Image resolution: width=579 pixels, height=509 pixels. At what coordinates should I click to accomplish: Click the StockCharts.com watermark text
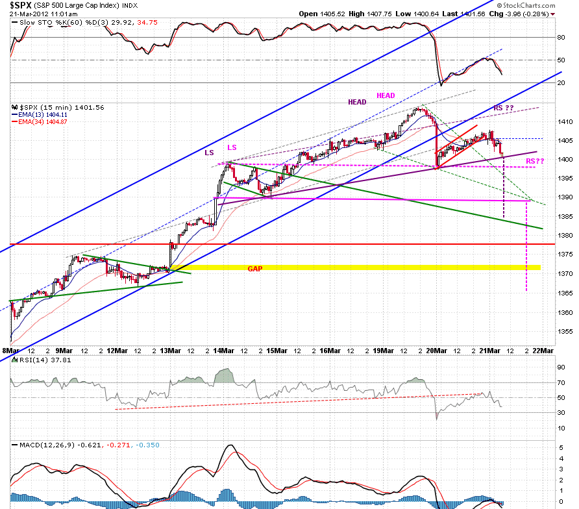click(x=526, y=5)
